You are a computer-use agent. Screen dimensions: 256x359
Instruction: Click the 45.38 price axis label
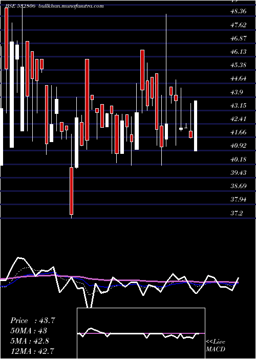(239, 65)
